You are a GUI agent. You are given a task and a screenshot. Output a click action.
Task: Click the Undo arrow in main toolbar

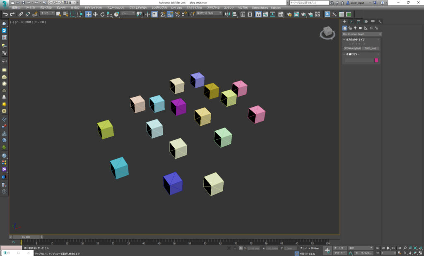(5, 14)
